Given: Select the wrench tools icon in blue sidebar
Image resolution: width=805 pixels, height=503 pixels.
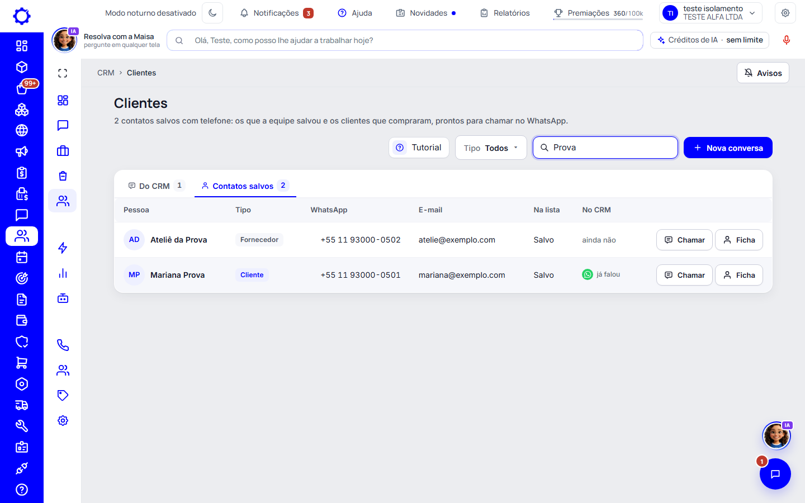Looking at the screenshot, I should [x=22, y=426].
